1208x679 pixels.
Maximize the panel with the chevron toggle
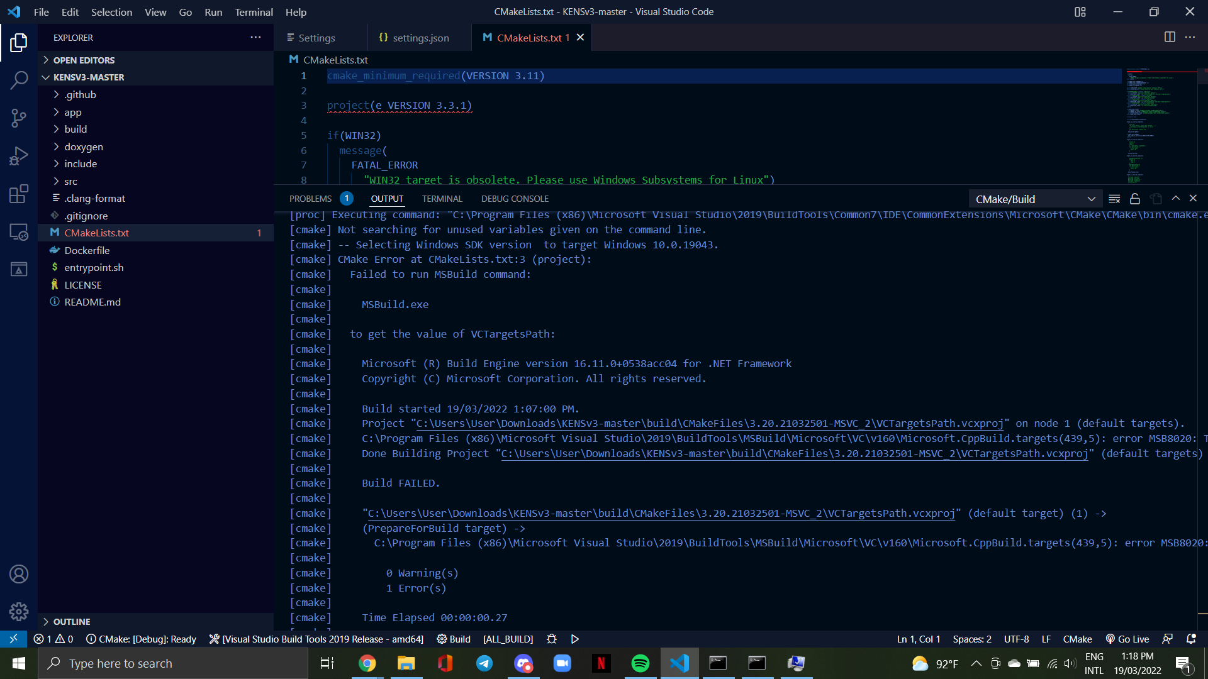1175,198
